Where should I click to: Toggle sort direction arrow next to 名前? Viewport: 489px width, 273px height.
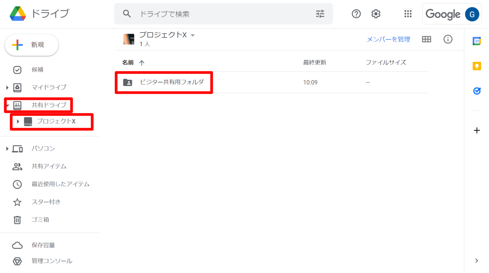tap(142, 63)
